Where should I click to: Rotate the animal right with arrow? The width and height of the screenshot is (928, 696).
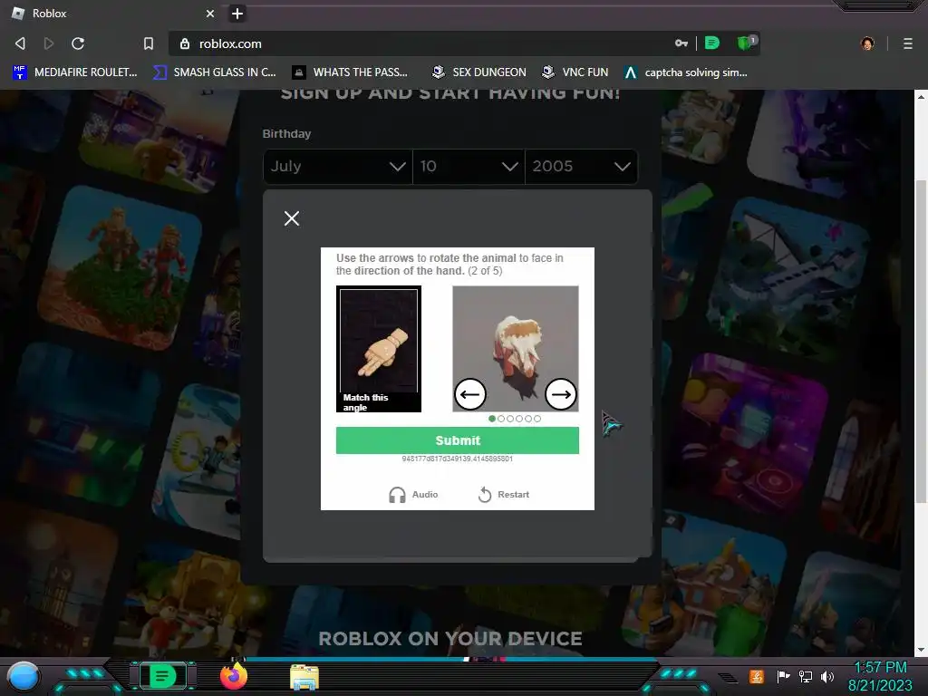(x=560, y=394)
